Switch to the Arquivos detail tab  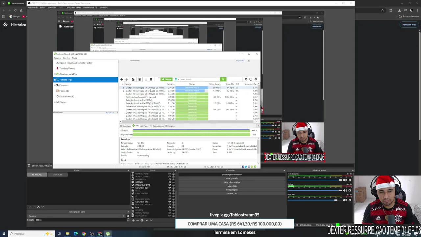126,126
